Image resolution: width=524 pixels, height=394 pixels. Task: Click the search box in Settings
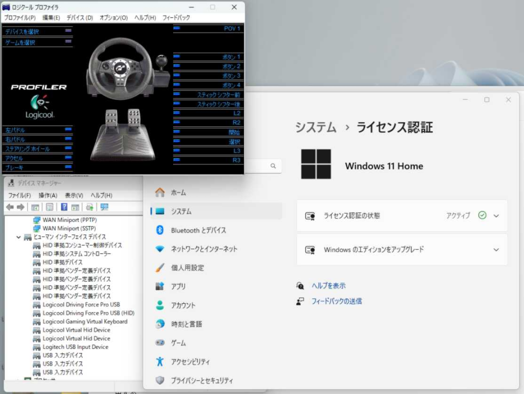pyautogui.click(x=263, y=166)
